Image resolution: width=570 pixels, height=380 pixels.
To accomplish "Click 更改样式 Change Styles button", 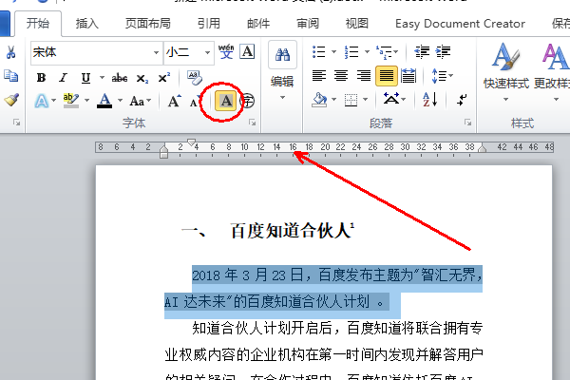I will click(x=552, y=72).
